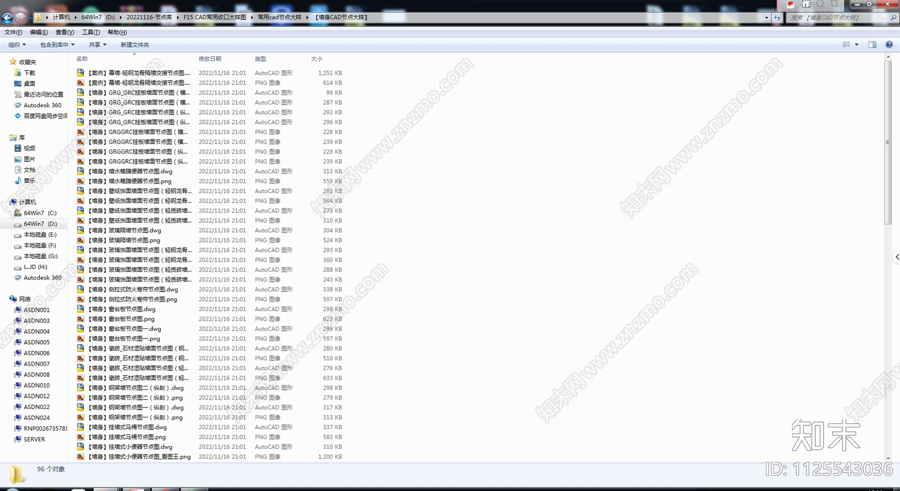The height and width of the screenshot is (491, 900).
Task: Click the Forward navigation arrow button
Action: click(21, 17)
